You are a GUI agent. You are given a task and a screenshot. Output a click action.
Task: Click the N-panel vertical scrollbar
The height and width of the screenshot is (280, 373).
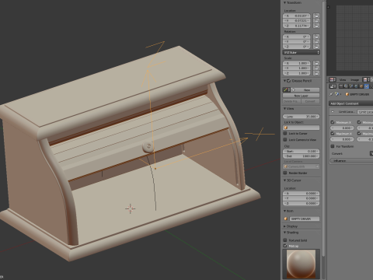pos(324,129)
